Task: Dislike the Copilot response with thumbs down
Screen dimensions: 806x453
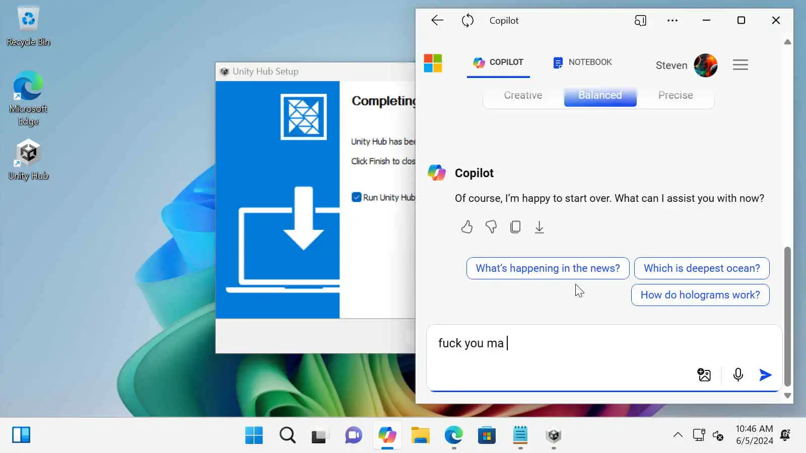Action: click(x=491, y=227)
